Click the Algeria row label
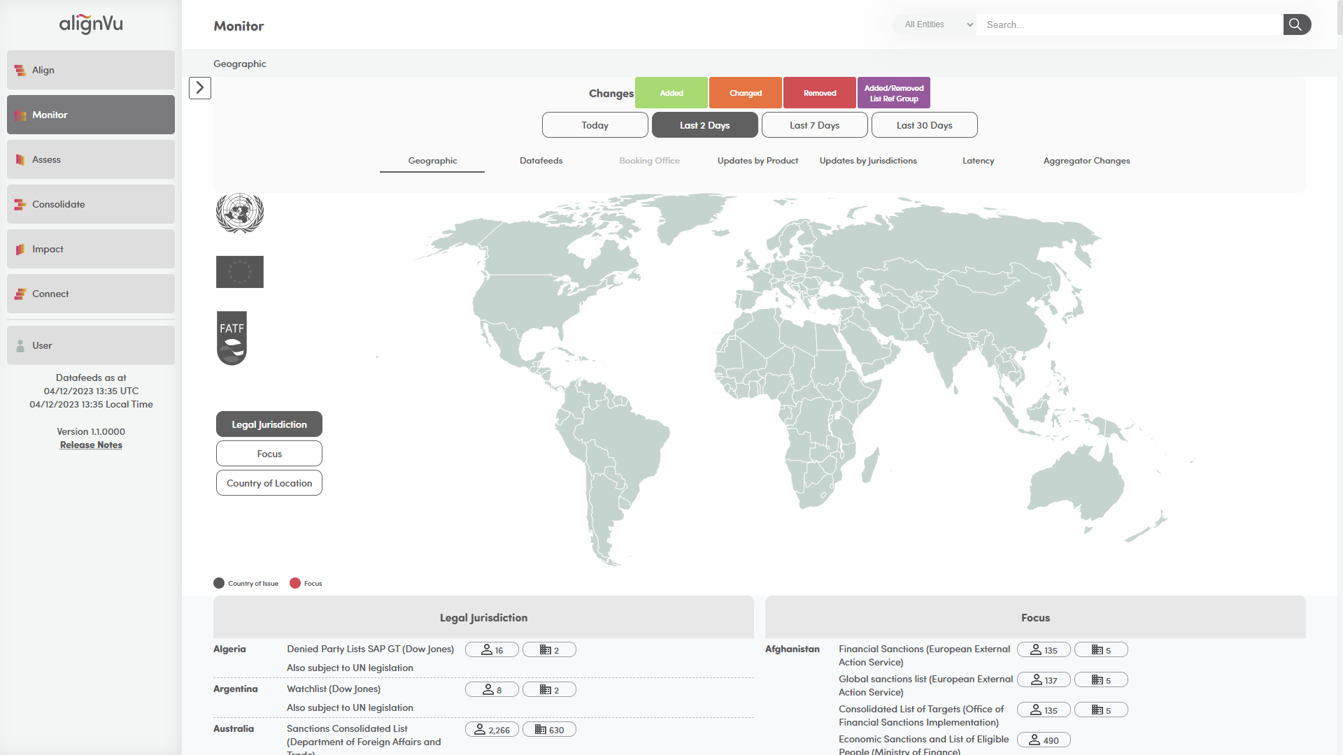1343x755 pixels. 229,649
